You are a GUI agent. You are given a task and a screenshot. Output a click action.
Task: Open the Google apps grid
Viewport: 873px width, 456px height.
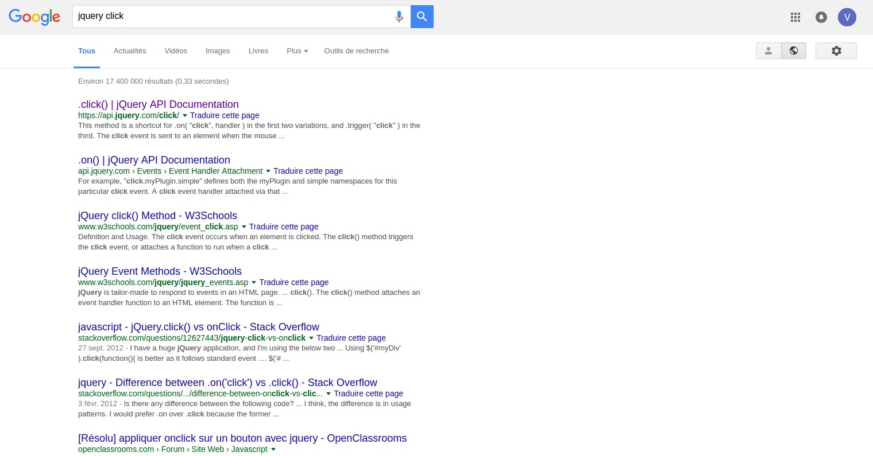pyautogui.click(x=795, y=17)
